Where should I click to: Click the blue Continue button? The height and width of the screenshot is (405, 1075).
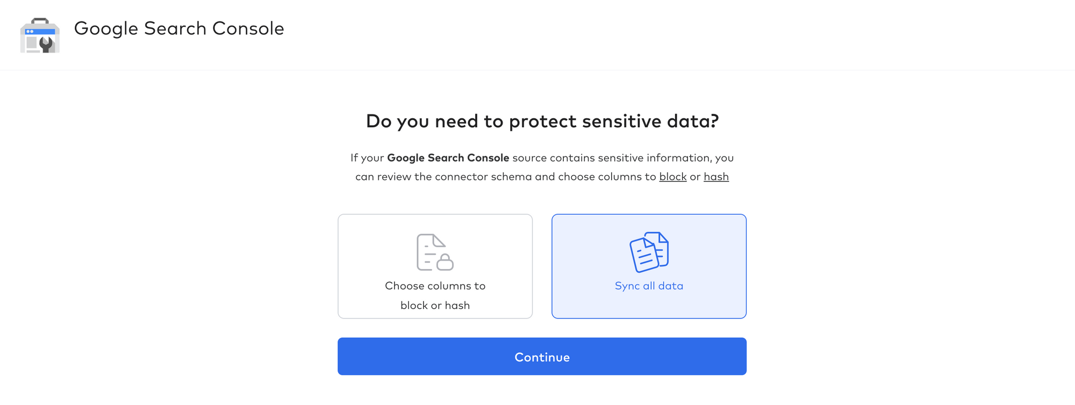(x=542, y=356)
